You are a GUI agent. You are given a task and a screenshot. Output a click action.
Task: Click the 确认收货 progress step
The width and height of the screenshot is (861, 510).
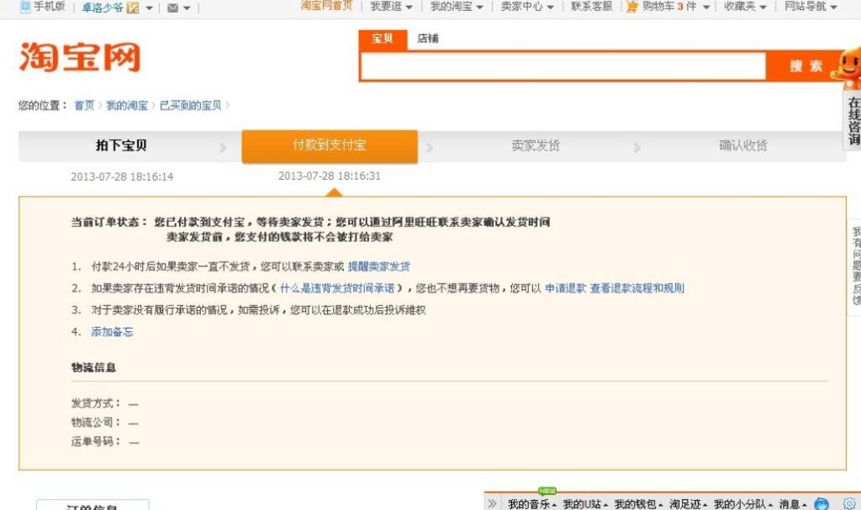pos(743,145)
